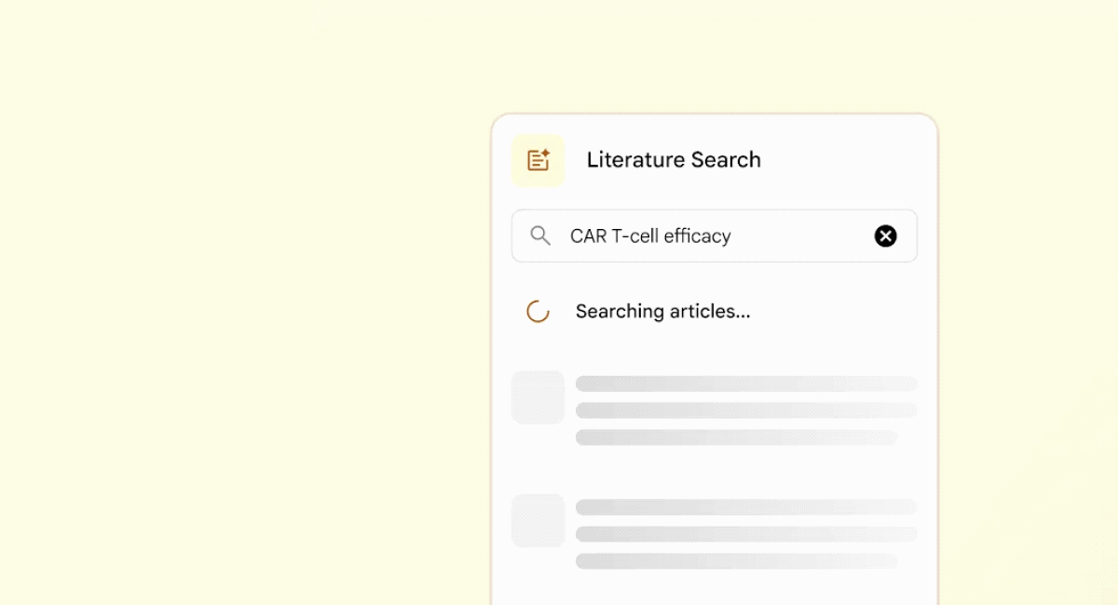Click second result's top skeleton line

pos(746,507)
